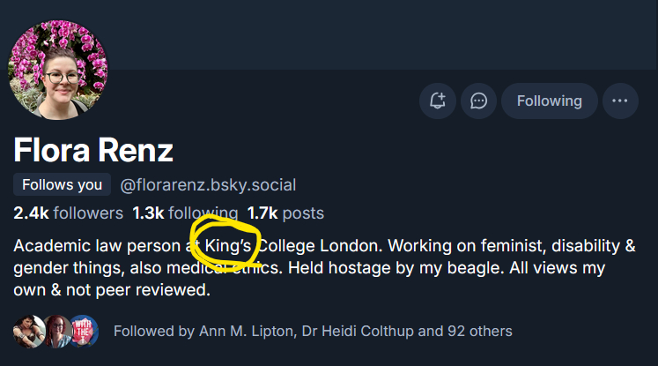This screenshot has width=658, height=366.
Task: Click the third overlapping follower avatar
Action: click(84, 332)
